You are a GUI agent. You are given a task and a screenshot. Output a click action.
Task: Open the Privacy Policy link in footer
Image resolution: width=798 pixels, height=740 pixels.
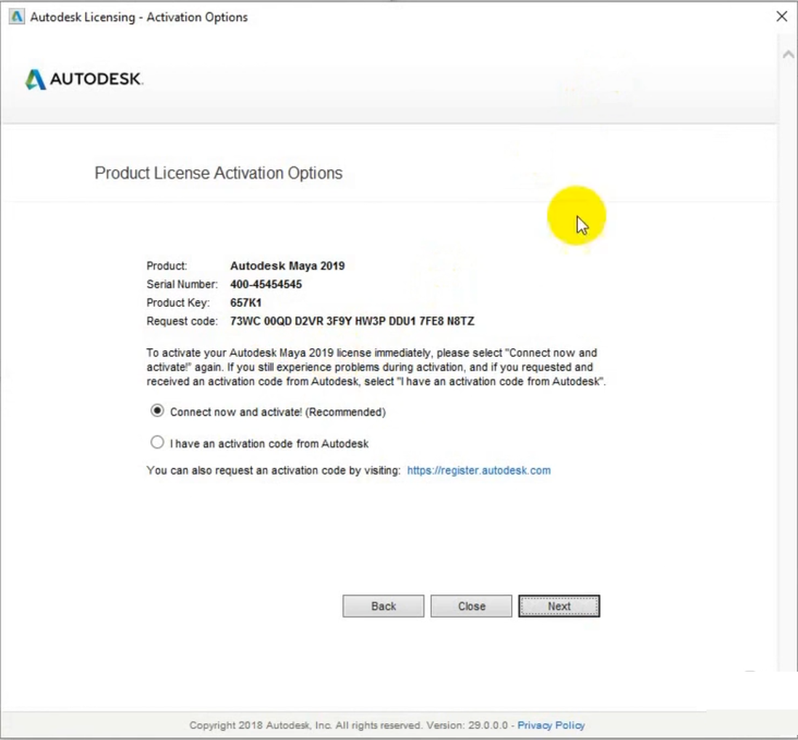pos(551,725)
